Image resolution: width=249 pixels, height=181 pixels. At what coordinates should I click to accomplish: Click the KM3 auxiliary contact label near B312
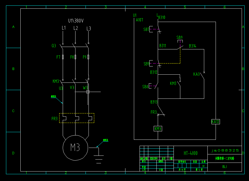[173, 83]
